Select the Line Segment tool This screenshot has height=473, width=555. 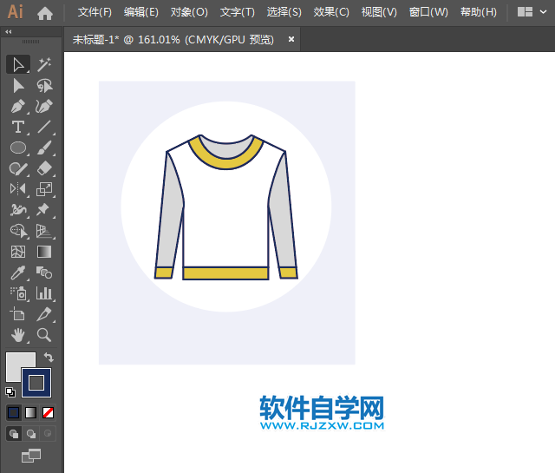[44, 127]
